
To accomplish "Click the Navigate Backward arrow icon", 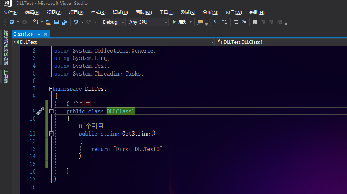I will 12,22.
